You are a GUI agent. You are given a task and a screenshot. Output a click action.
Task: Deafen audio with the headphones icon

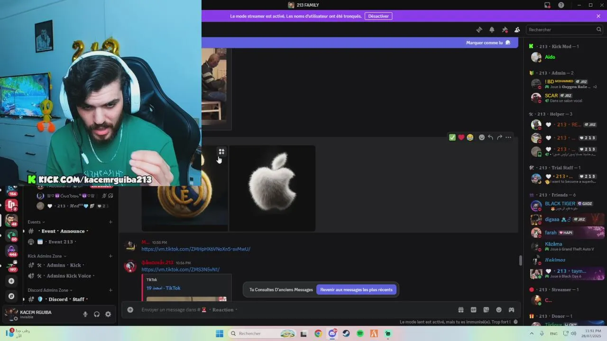coord(97,314)
